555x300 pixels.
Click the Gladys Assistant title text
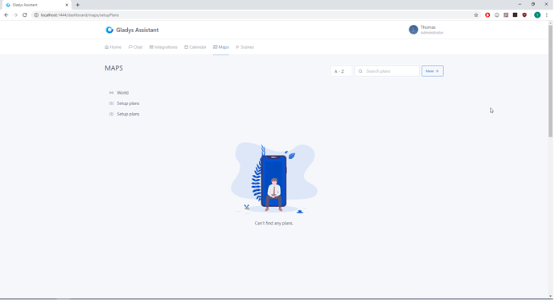click(138, 30)
